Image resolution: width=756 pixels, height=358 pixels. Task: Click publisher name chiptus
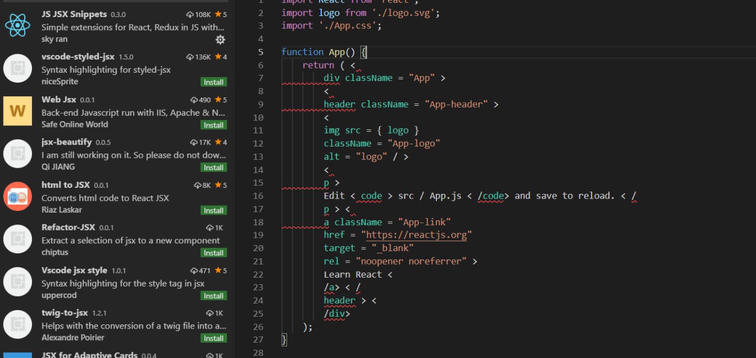click(55, 252)
